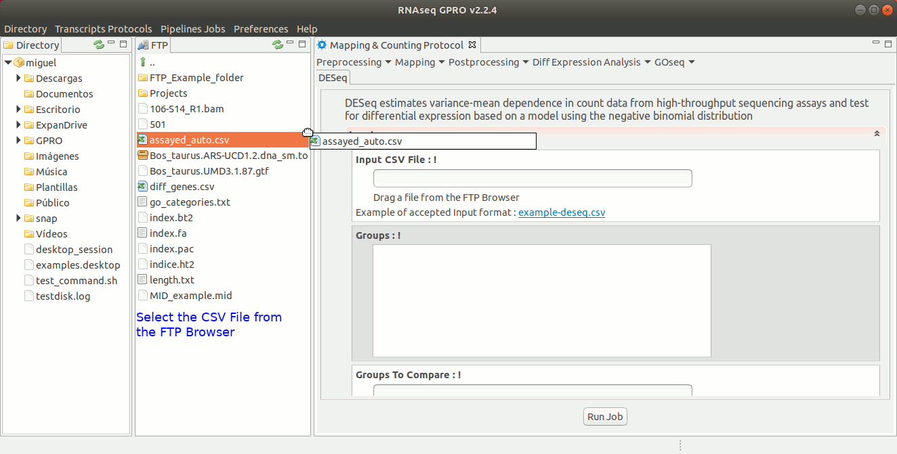Click the Run Job button
Screen dimensions: 897x454
605,417
